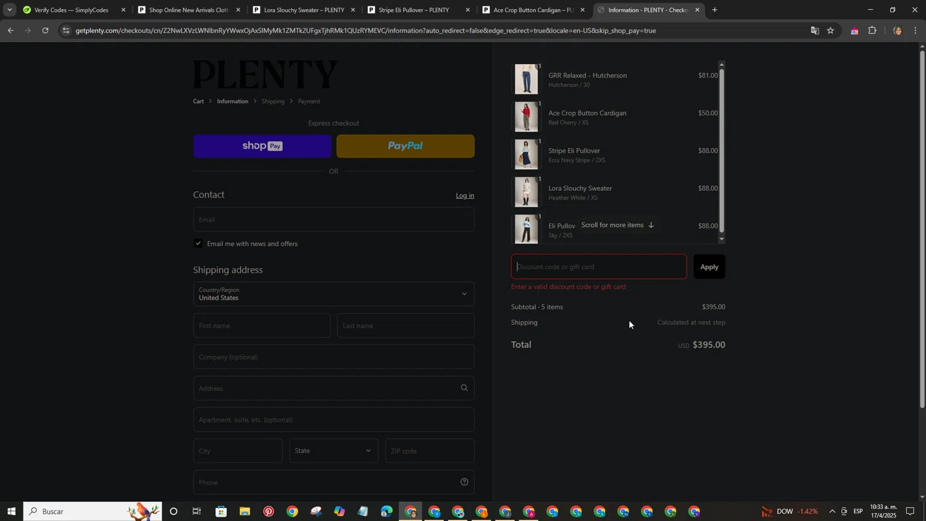
Task: Open Task View on the taskbar
Action: click(x=197, y=511)
